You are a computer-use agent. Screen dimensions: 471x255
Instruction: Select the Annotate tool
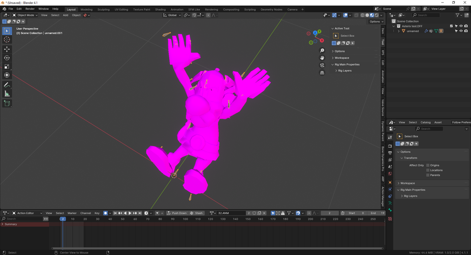(7, 85)
